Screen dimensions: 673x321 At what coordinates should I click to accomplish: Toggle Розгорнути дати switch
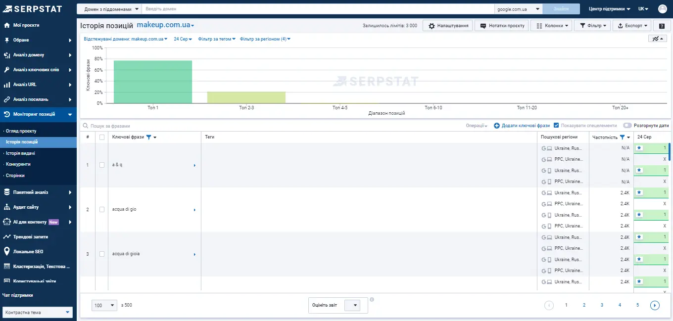(x=627, y=126)
